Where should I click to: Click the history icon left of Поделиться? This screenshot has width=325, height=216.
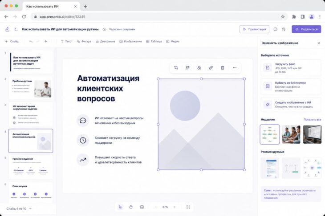tap(284, 29)
